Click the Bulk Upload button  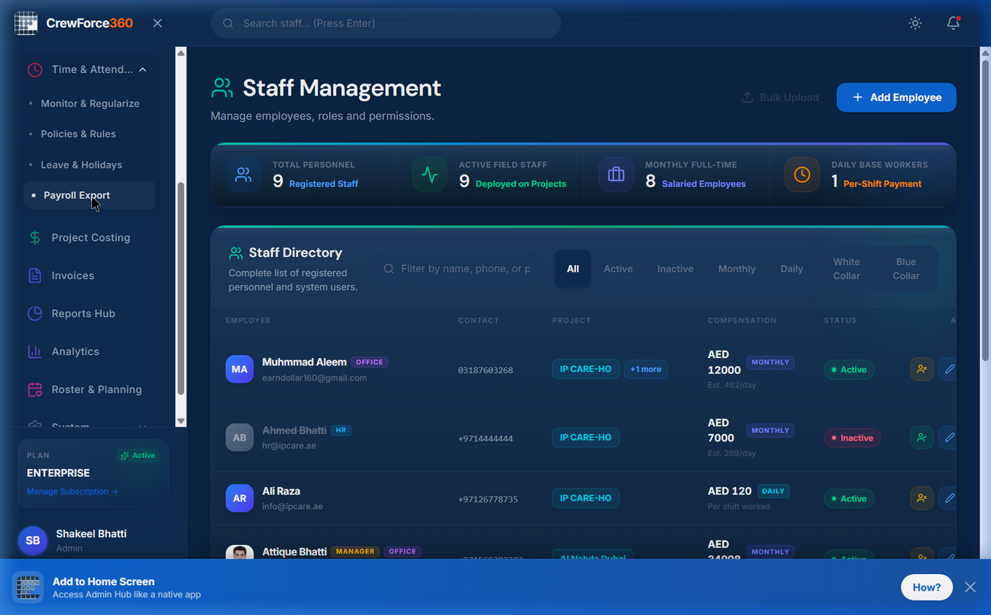[x=780, y=97]
